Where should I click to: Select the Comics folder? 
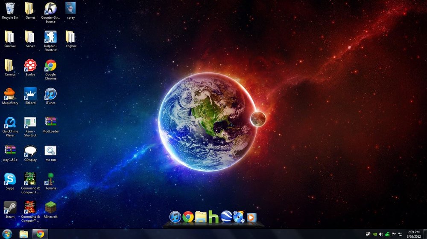click(x=9, y=66)
